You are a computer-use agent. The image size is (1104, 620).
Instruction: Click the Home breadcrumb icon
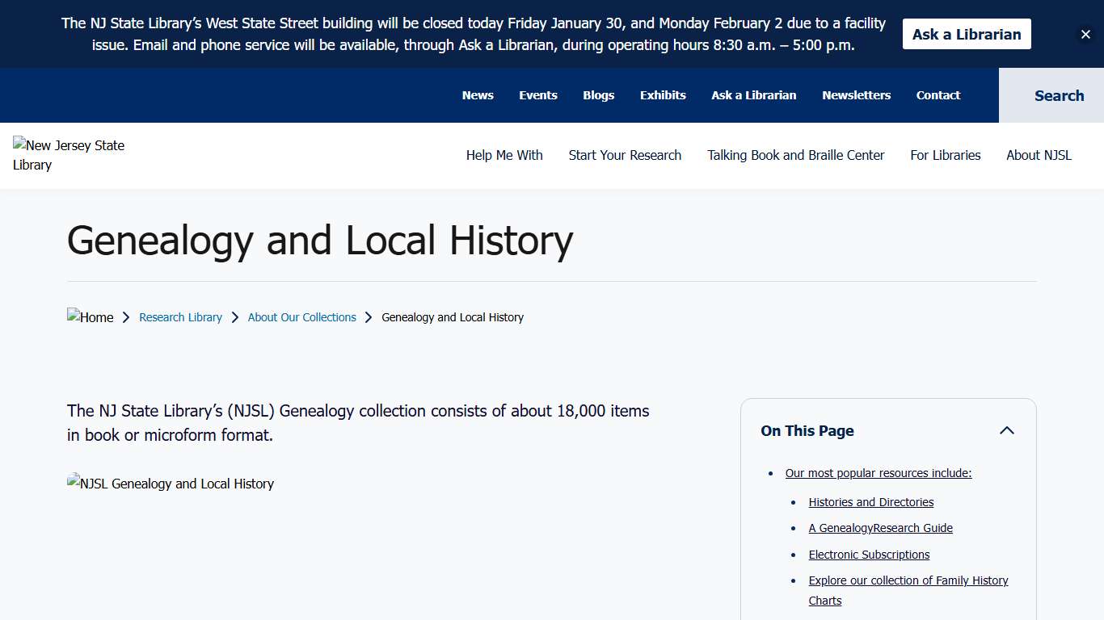[90, 316]
